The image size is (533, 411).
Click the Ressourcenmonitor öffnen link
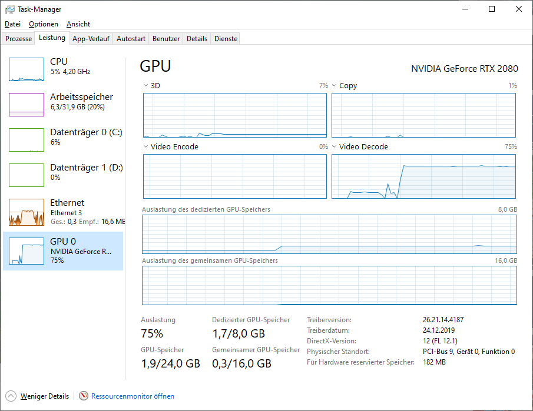tap(133, 396)
